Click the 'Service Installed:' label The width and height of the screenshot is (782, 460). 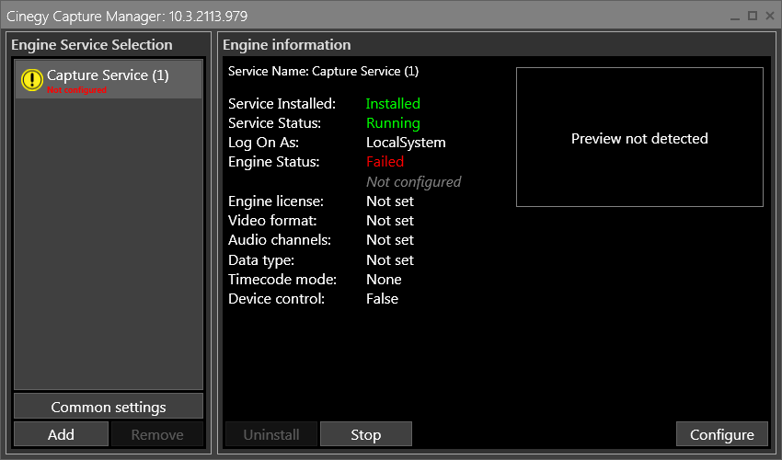point(282,103)
